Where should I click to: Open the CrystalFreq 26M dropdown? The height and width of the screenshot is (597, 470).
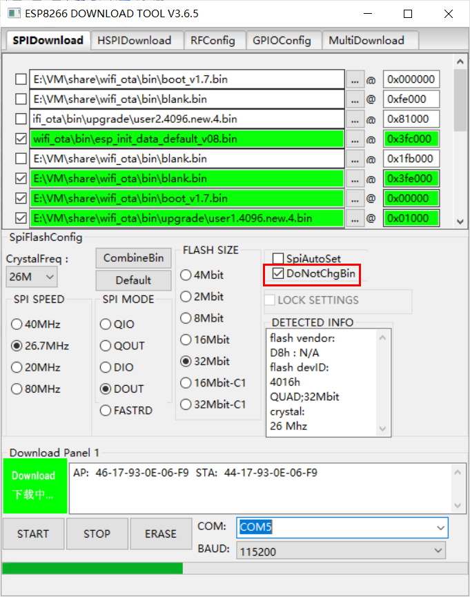(32, 277)
